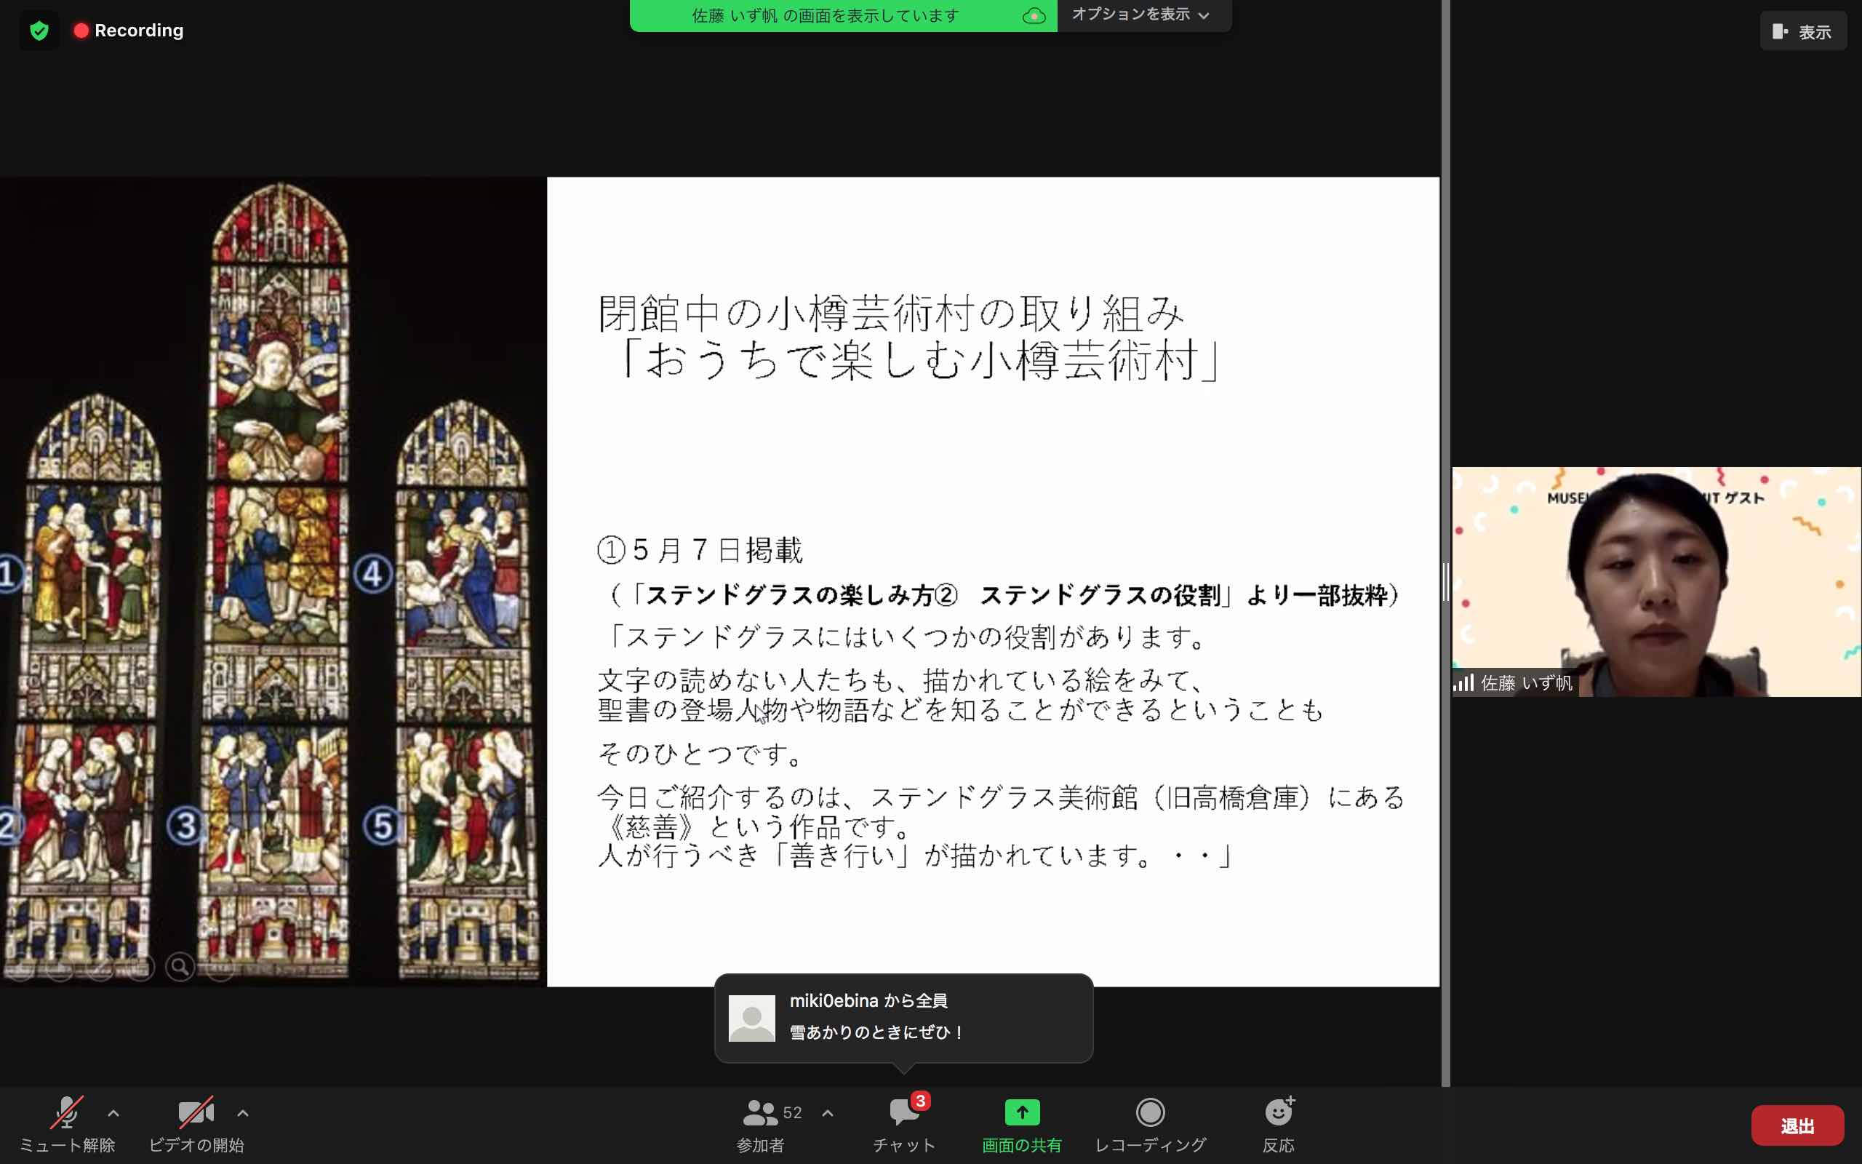Click the circled number 3 on the stained glass

pos(186,826)
